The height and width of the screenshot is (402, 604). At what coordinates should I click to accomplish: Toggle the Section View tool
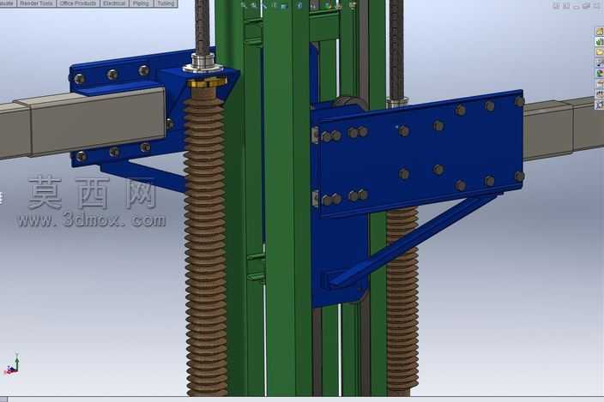tap(275, 5)
